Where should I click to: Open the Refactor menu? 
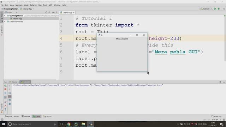coord(33,5)
